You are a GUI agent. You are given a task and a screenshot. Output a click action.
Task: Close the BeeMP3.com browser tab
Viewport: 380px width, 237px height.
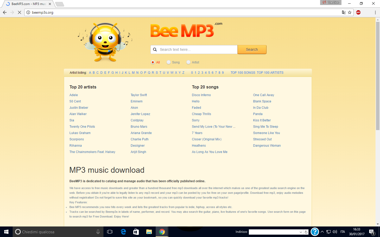coord(50,4)
